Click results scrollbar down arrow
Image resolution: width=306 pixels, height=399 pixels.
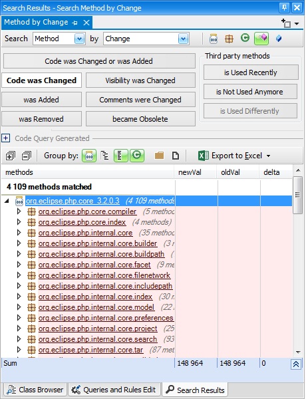(x=298, y=352)
